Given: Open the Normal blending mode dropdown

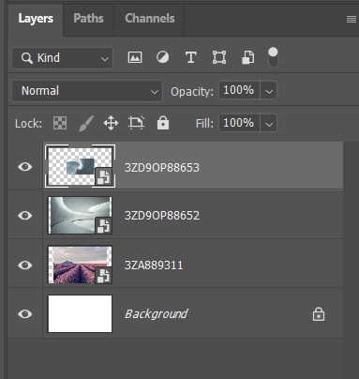Looking at the screenshot, I should 87,91.
